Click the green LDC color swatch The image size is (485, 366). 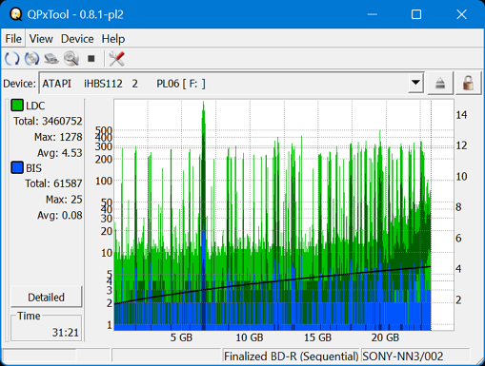coord(17,106)
